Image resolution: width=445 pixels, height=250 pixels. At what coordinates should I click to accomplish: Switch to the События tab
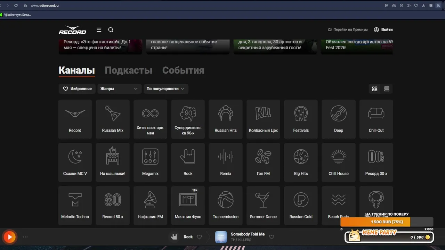pos(183,70)
